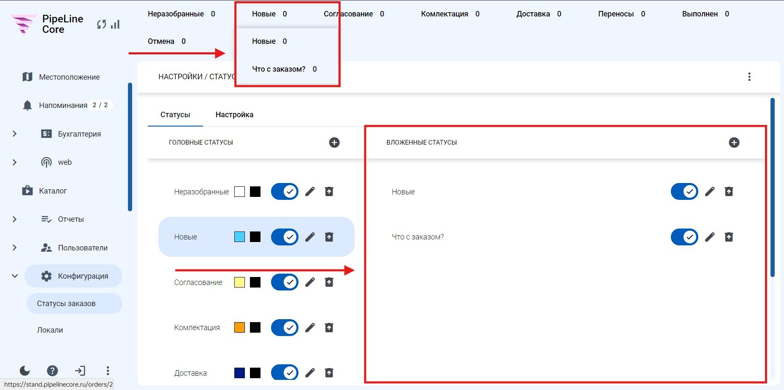Edit the nested Новые status
Viewport: 784px width, 390px height.
point(710,191)
